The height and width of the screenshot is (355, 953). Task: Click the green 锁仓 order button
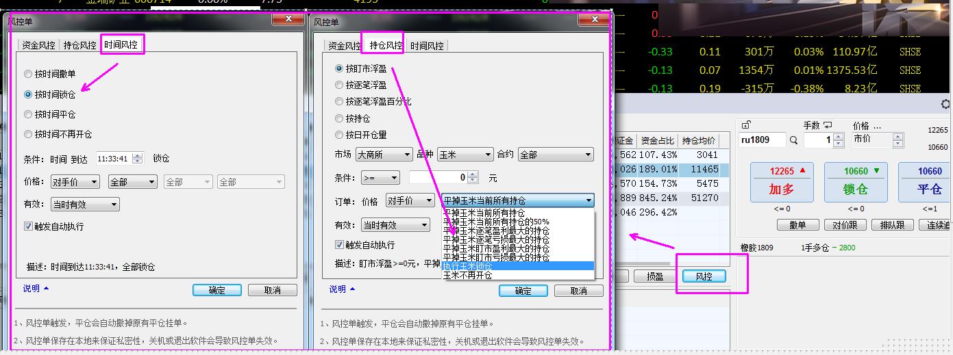[x=856, y=183]
